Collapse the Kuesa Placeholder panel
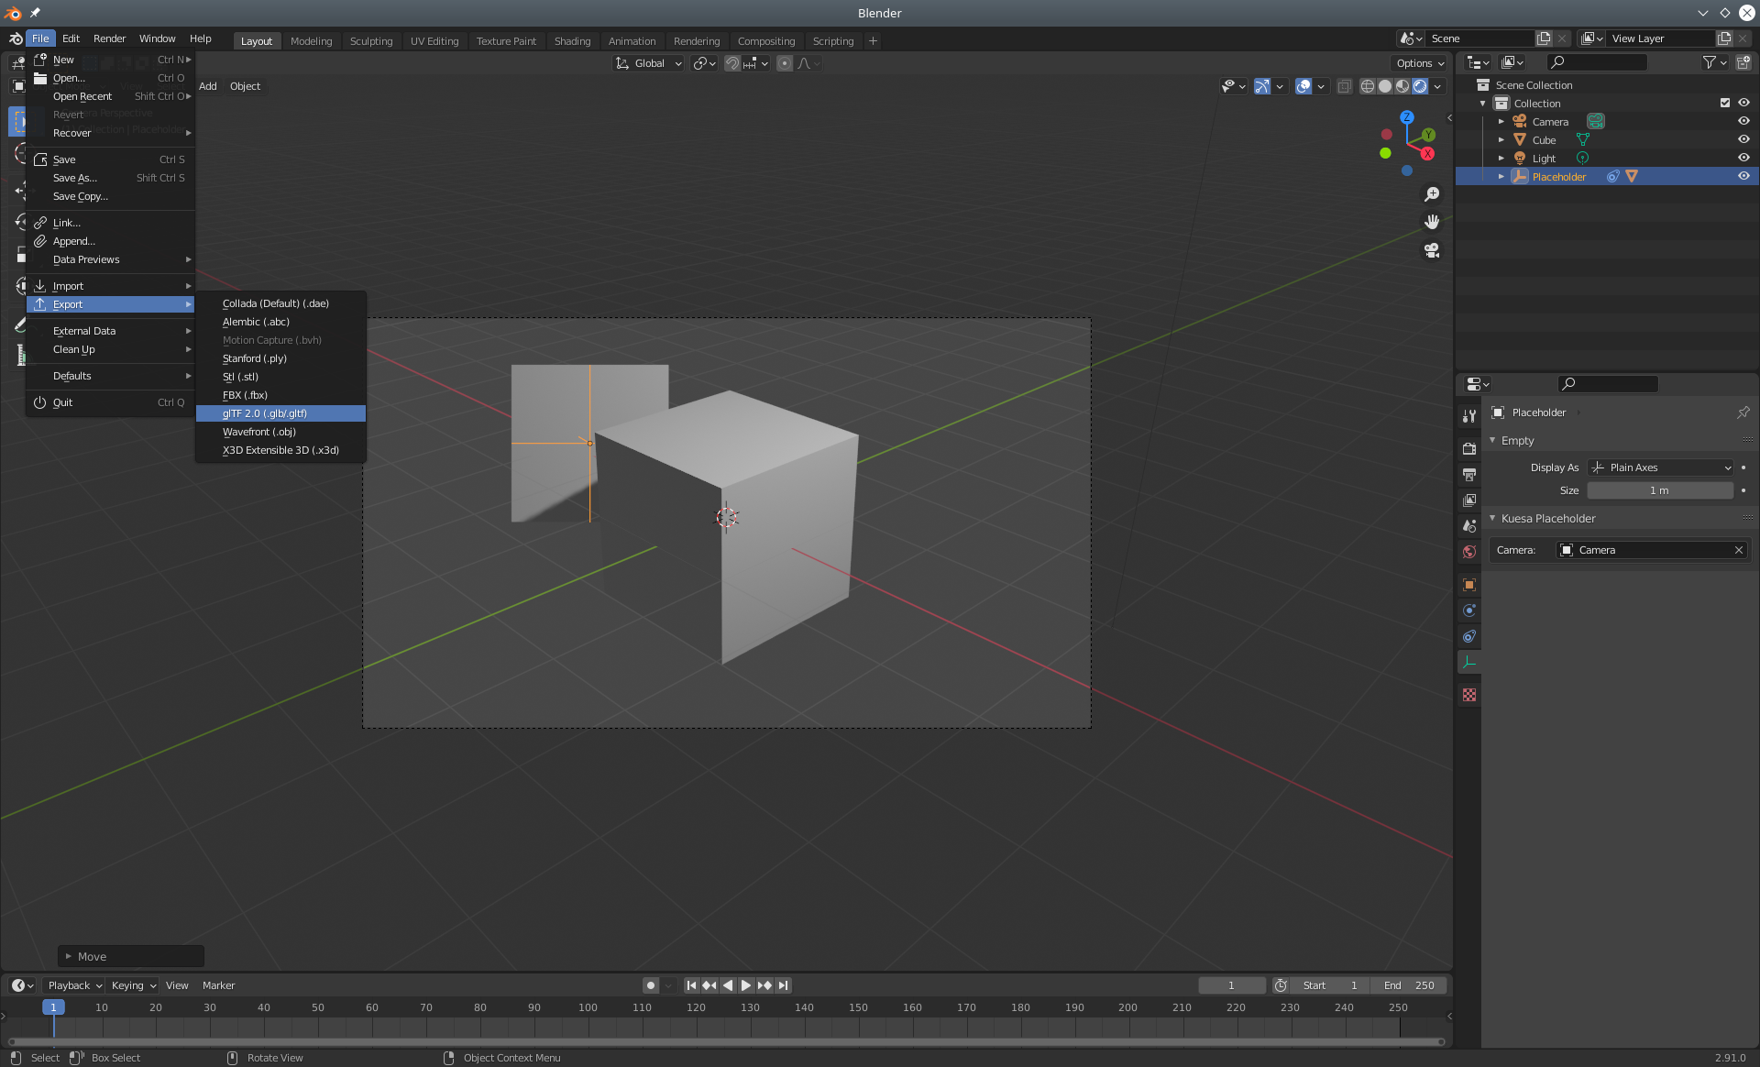This screenshot has width=1760, height=1067. 1492,518
